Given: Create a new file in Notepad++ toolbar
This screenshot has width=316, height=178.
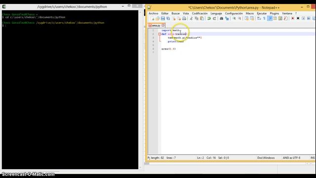Looking at the screenshot, I should pos(153,19).
